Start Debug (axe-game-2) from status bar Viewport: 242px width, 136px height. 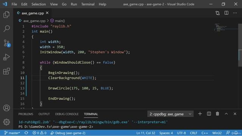pyautogui.click(x=68, y=133)
